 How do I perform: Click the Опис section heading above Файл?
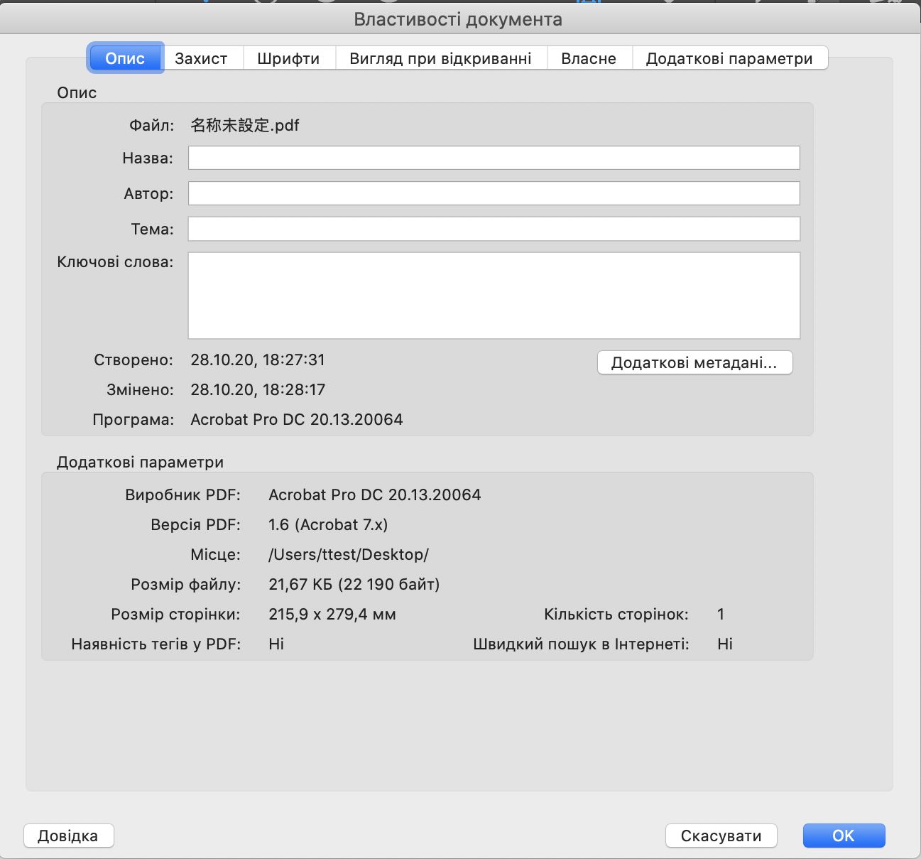point(77,93)
